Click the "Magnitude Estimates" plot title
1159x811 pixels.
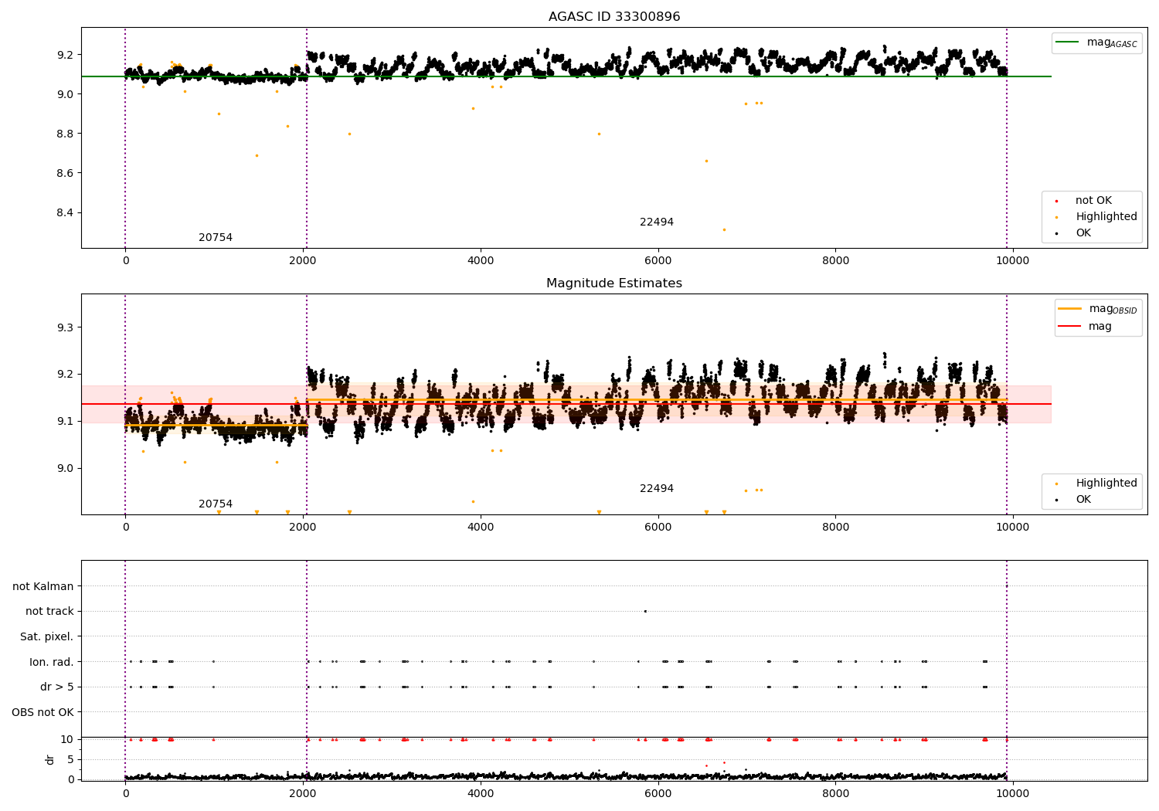click(x=614, y=283)
